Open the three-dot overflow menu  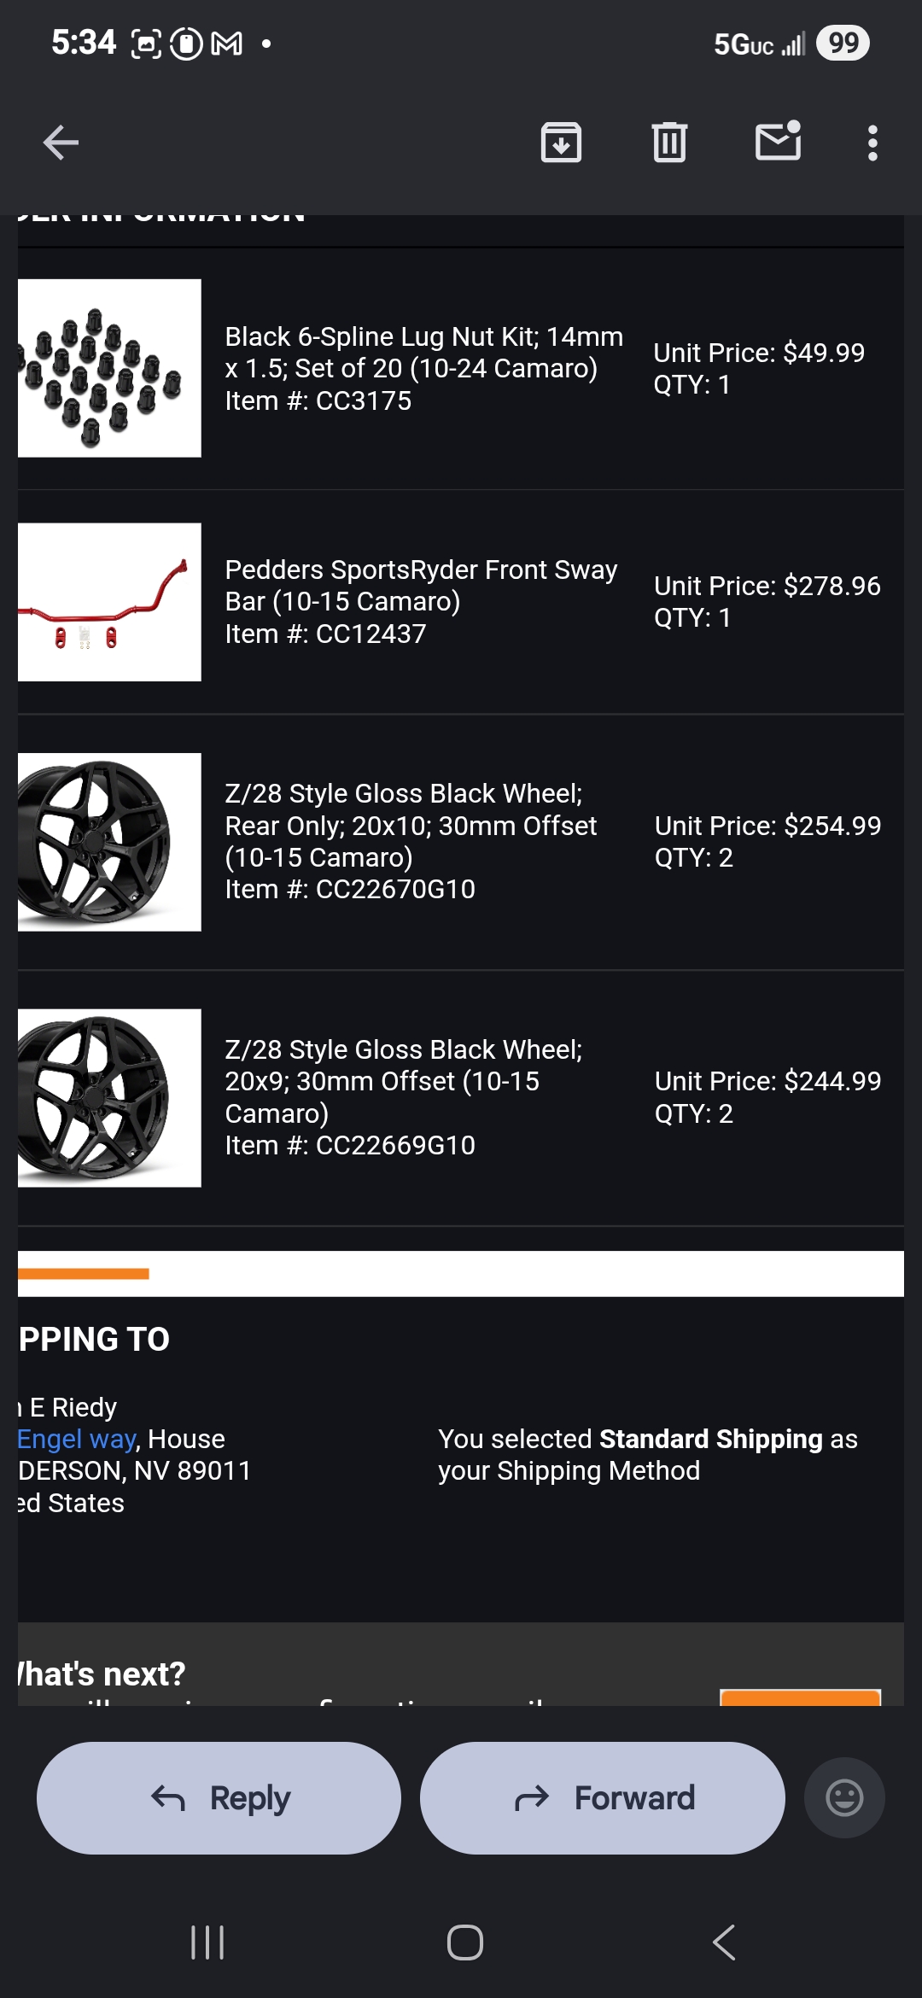tap(872, 143)
